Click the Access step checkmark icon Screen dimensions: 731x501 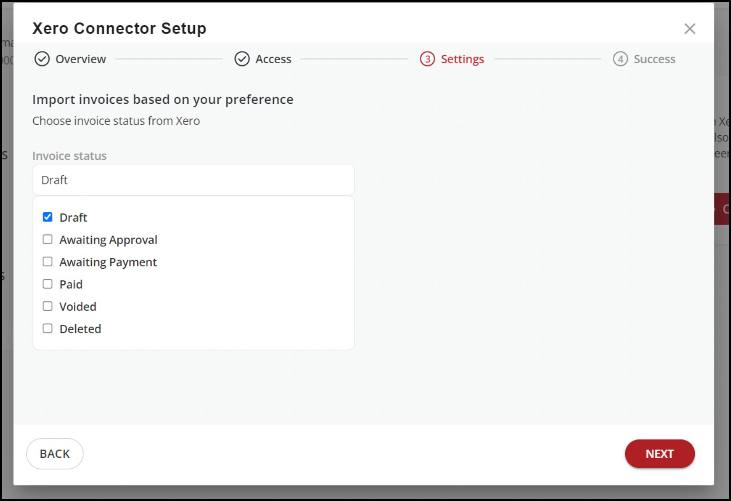pyautogui.click(x=242, y=59)
